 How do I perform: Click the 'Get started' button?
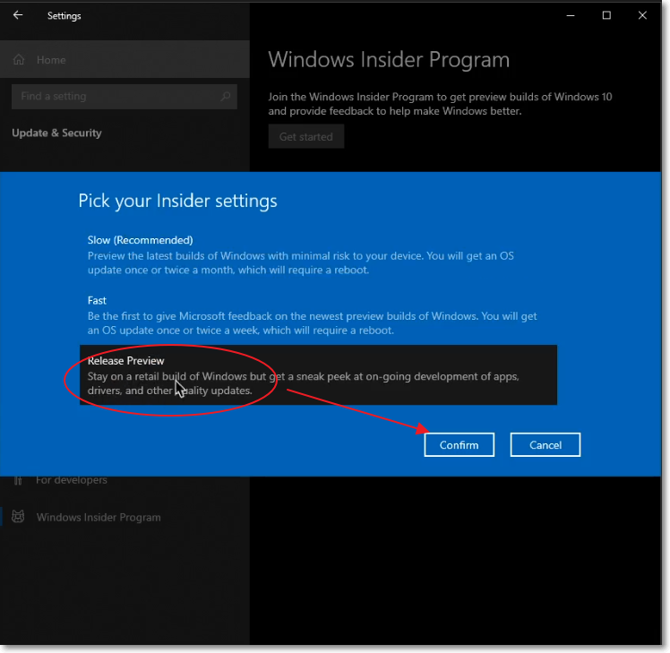coord(306,136)
